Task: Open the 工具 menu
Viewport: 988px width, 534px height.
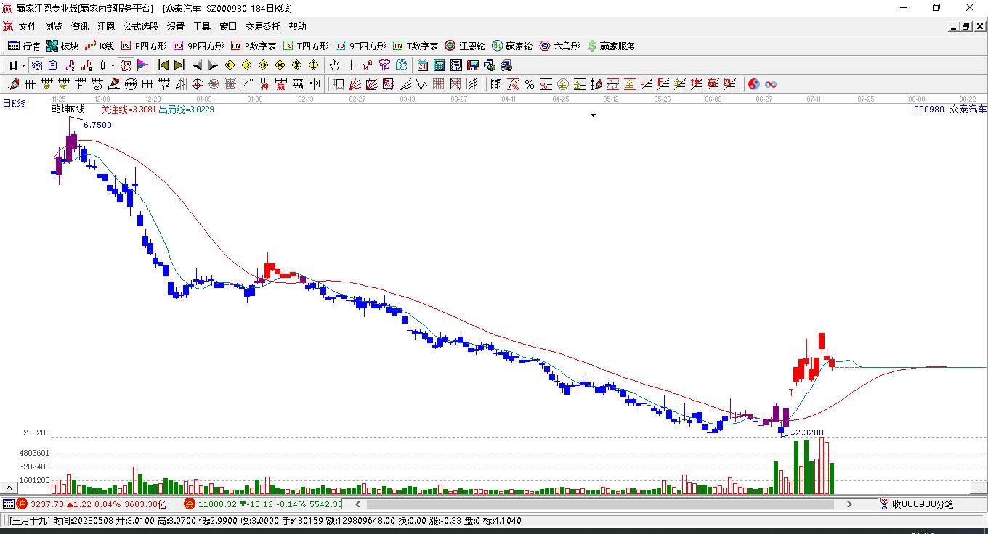Action: pos(202,27)
